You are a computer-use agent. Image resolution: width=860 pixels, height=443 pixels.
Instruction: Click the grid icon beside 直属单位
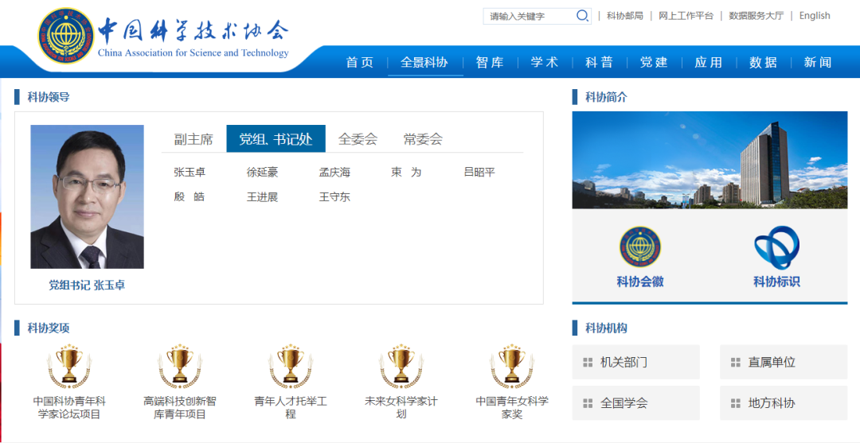[736, 363]
